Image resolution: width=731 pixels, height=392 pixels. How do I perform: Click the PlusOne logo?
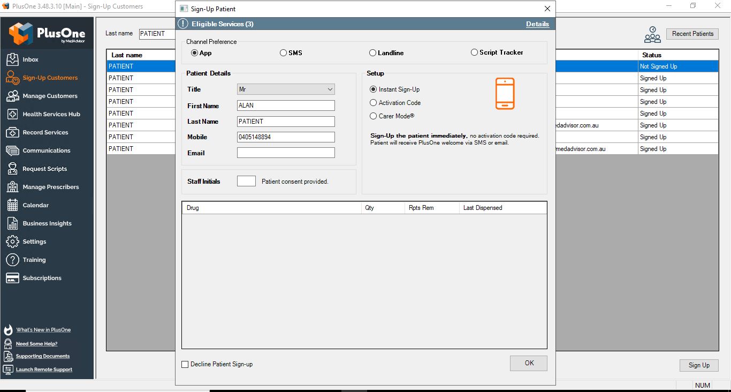point(47,34)
